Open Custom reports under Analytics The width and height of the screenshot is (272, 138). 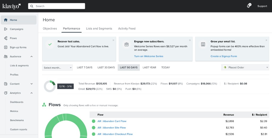pyautogui.click(x=19, y=129)
